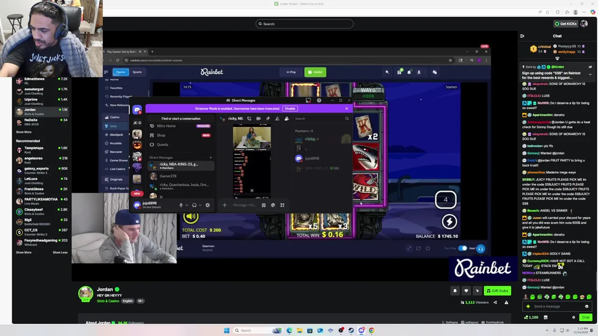The height and width of the screenshot is (336, 598).
Task: Click the In Play button on Rainbet
Action: coord(291,72)
